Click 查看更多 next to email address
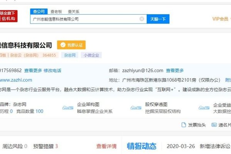This screenshot has width=231, height=154. tap(175, 70)
